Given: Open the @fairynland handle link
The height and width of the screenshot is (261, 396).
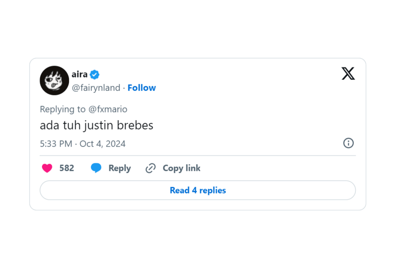Looking at the screenshot, I should pyautogui.click(x=96, y=88).
